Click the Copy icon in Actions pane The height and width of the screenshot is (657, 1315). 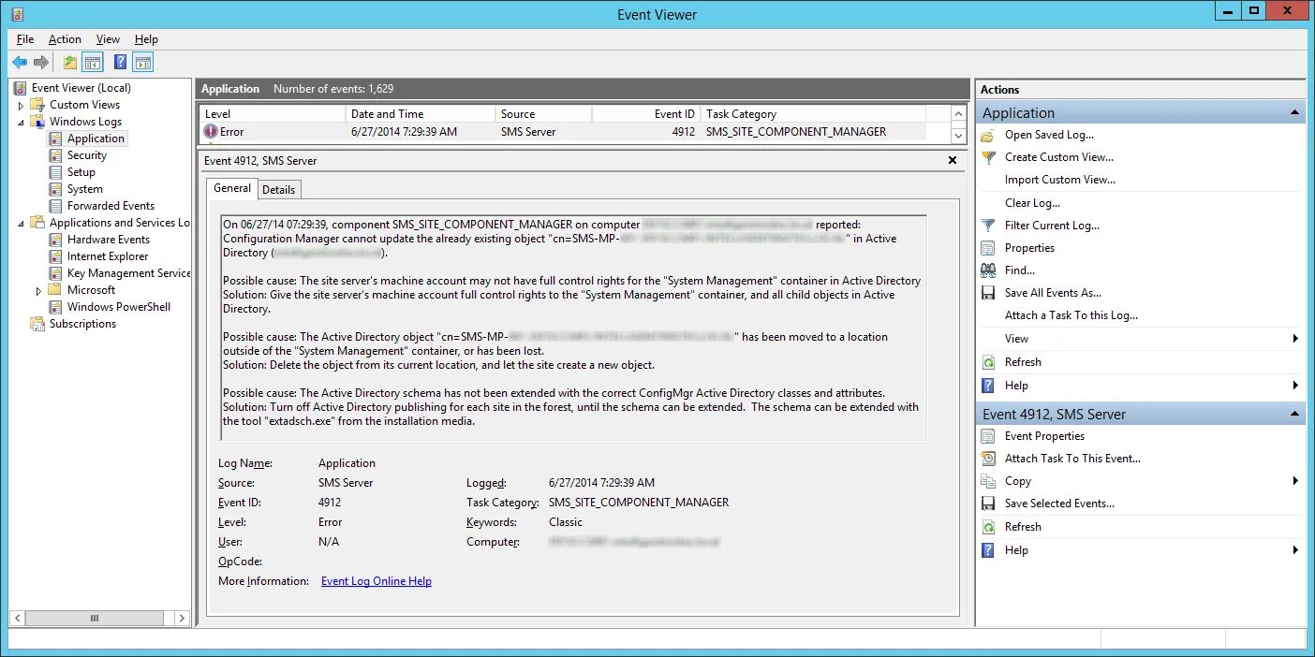(988, 481)
